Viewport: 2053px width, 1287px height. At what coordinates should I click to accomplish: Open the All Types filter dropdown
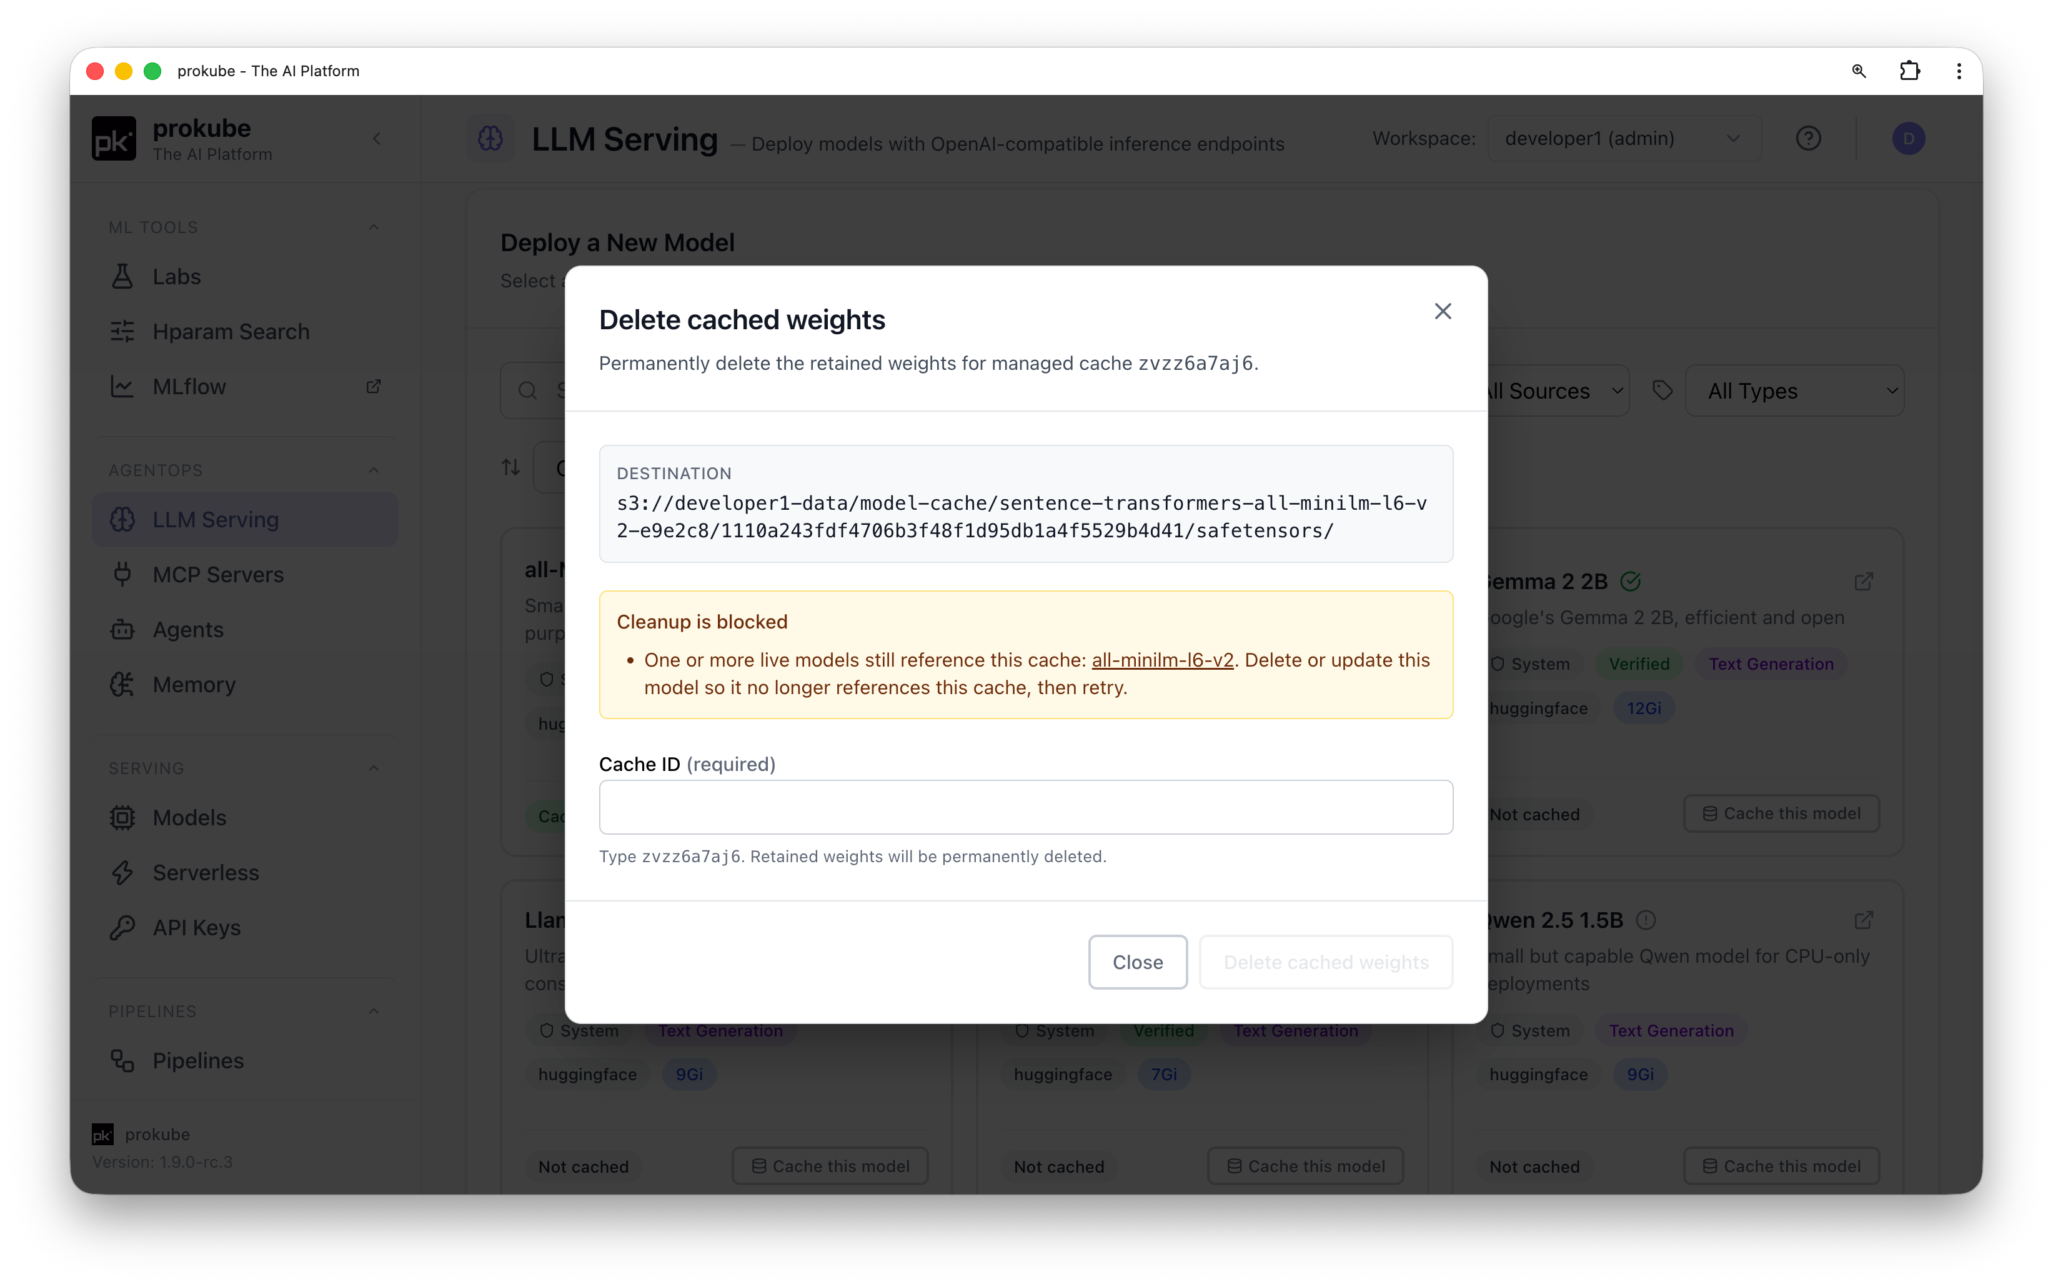pyautogui.click(x=1793, y=390)
